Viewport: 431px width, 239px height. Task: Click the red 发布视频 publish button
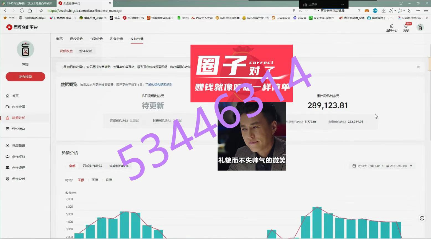(x=25, y=77)
